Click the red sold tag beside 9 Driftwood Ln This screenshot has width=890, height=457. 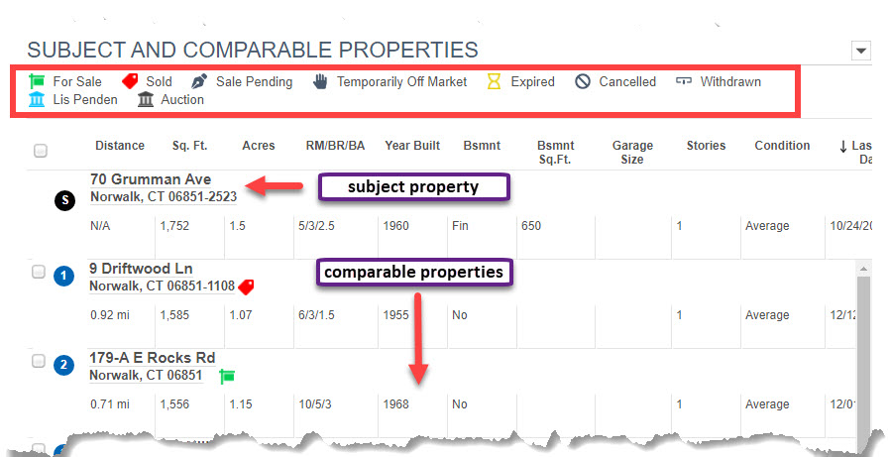[x=246, y=286]
